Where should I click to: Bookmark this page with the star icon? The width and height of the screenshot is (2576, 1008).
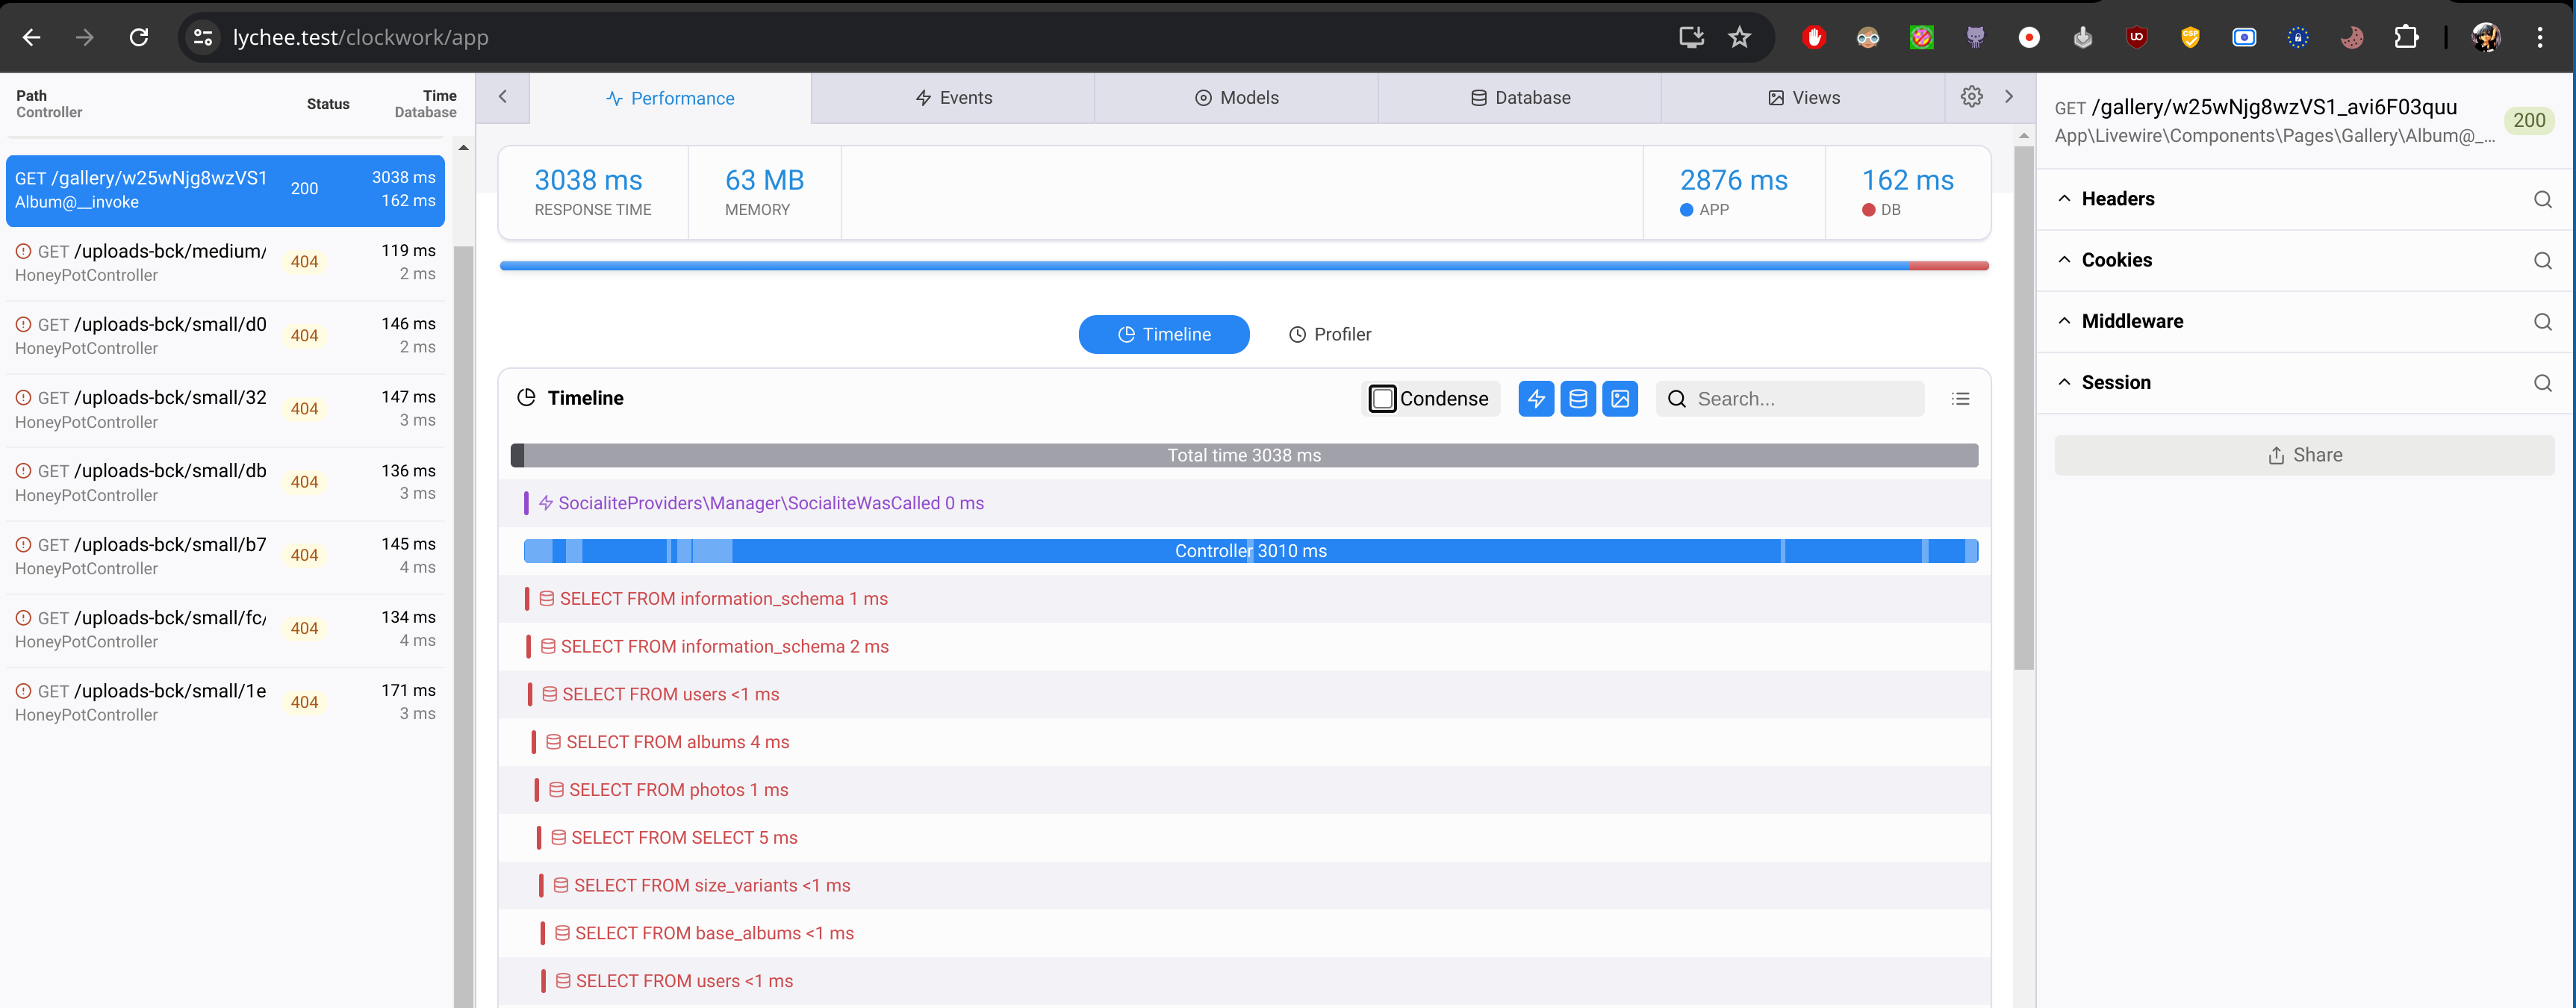click(x=1739, y=37)
